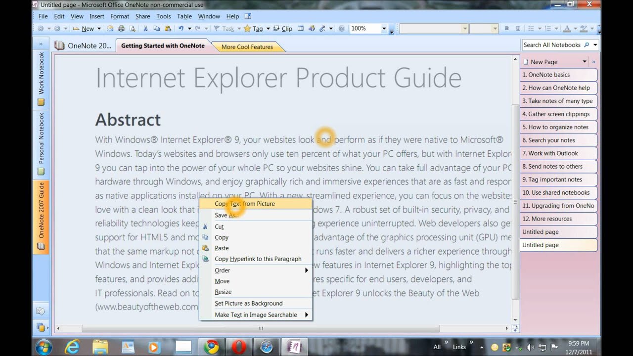Screen dimensions: 633x356
Task: Open the New dropdown arrow
Action: (99, 29)
